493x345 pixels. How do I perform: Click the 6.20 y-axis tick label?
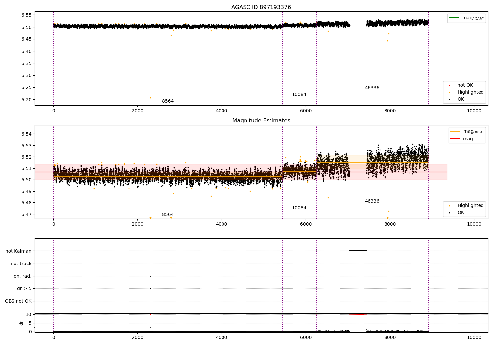point(26,100)
